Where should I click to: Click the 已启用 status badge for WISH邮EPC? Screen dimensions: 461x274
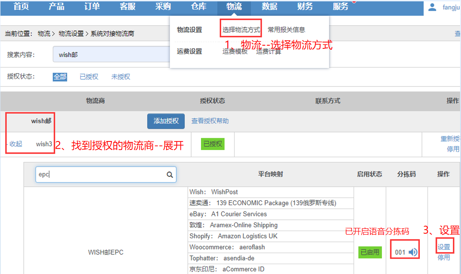click(x=370, y=252)
